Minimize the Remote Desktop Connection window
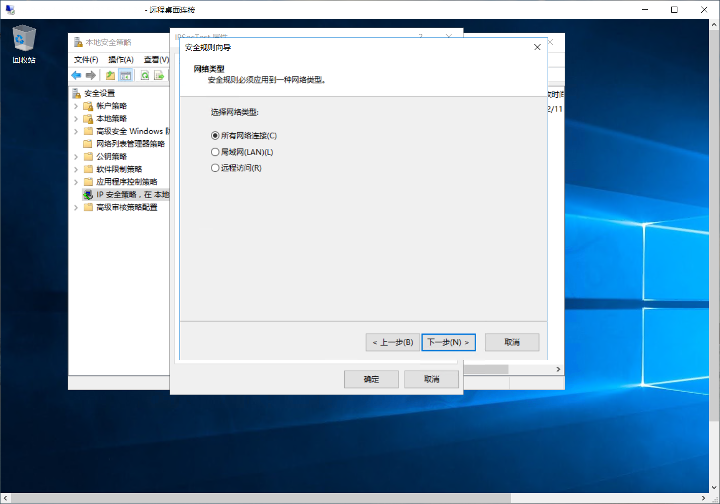The height and width of the screenshot is (504, 720). click(645, 10)
